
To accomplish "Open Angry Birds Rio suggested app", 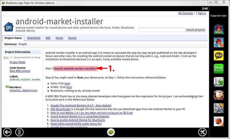I will [218, 42].
